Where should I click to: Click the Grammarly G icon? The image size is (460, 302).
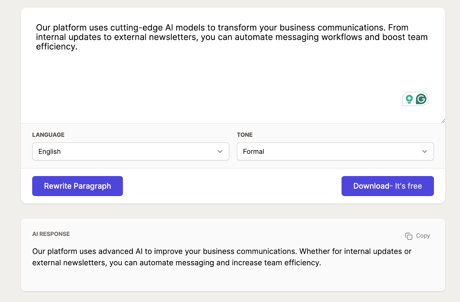pos(421,99)
